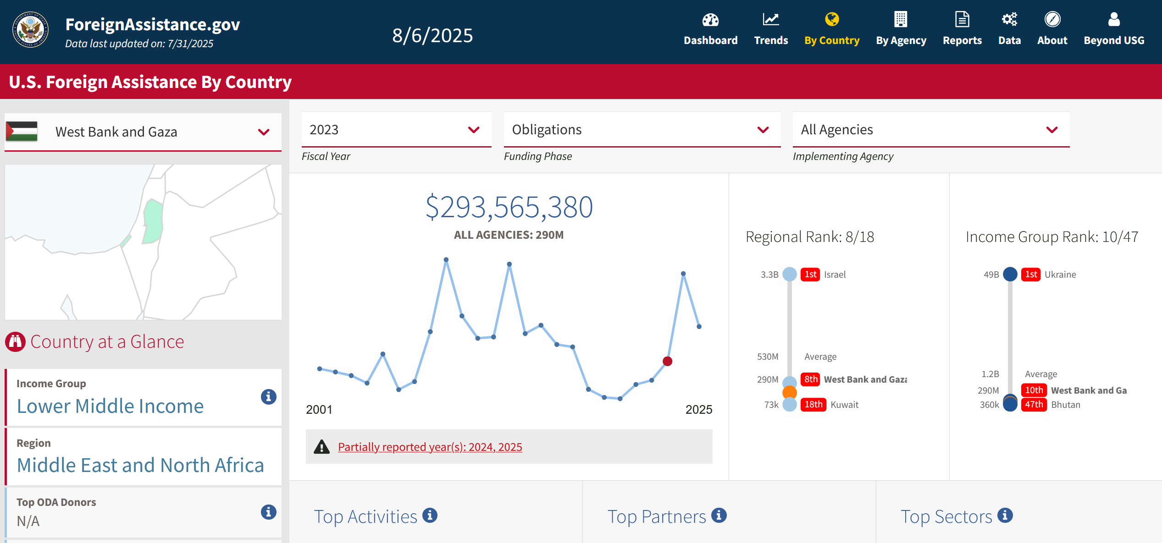Open the Obligations Funding Phase dropdown

pos(642,130)
